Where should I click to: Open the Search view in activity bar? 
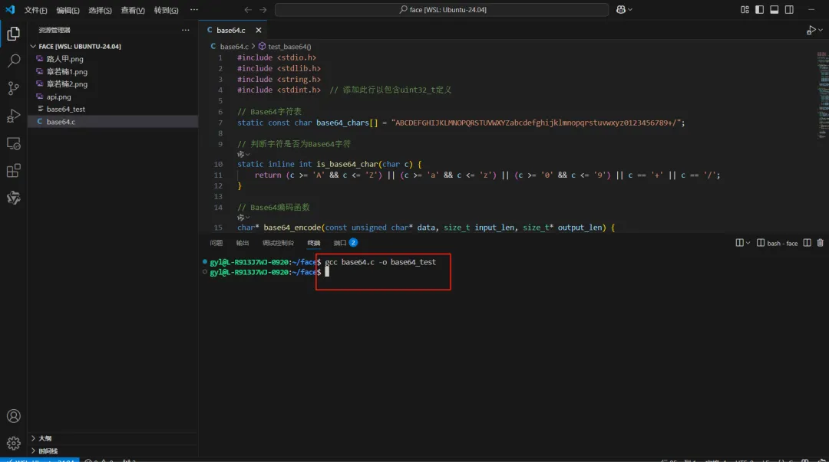pos(14,61)
